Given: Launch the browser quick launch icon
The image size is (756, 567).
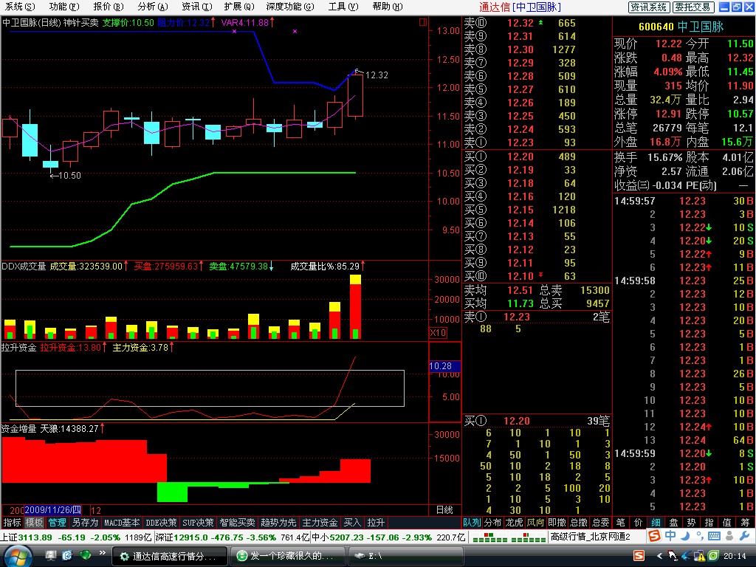Looking at the screenshot, I should point(67,556).
